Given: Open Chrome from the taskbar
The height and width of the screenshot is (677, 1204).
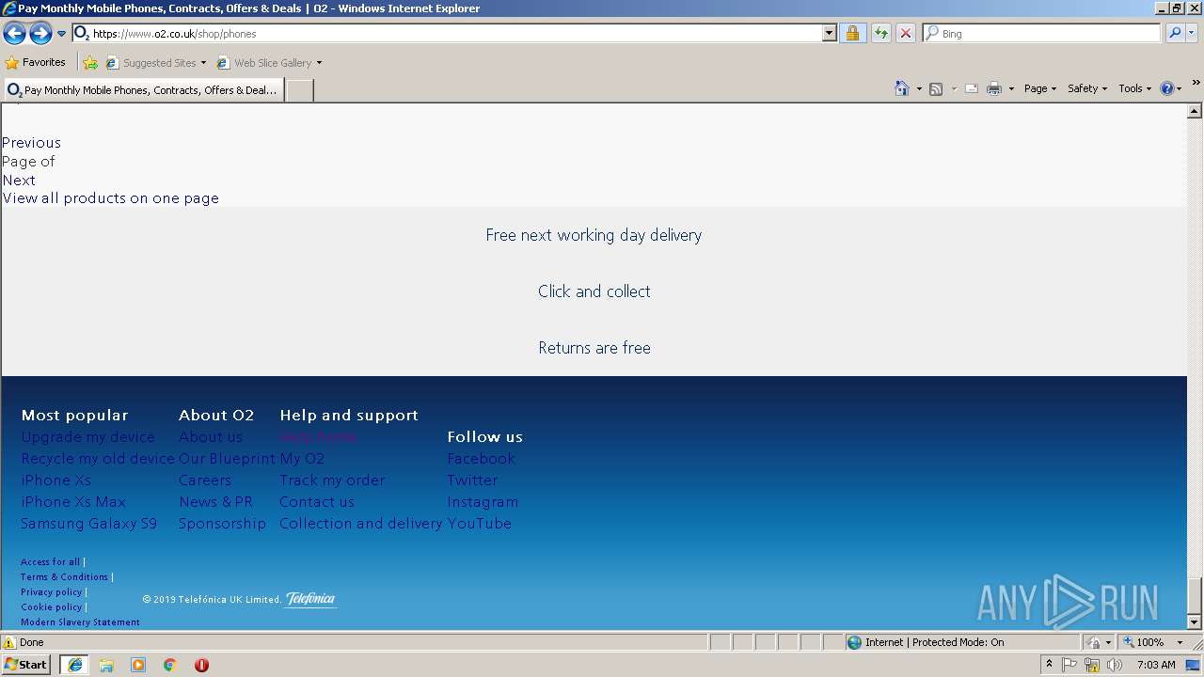Looking at the screenshot, I should 169,665.
